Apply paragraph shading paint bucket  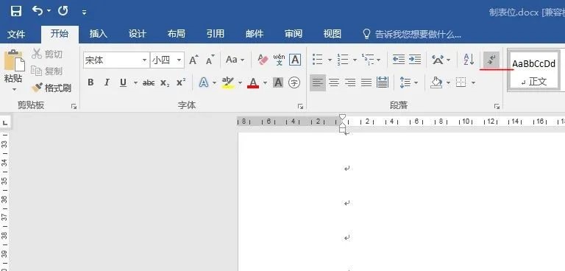pyautogui.click(x=437, y=82)
